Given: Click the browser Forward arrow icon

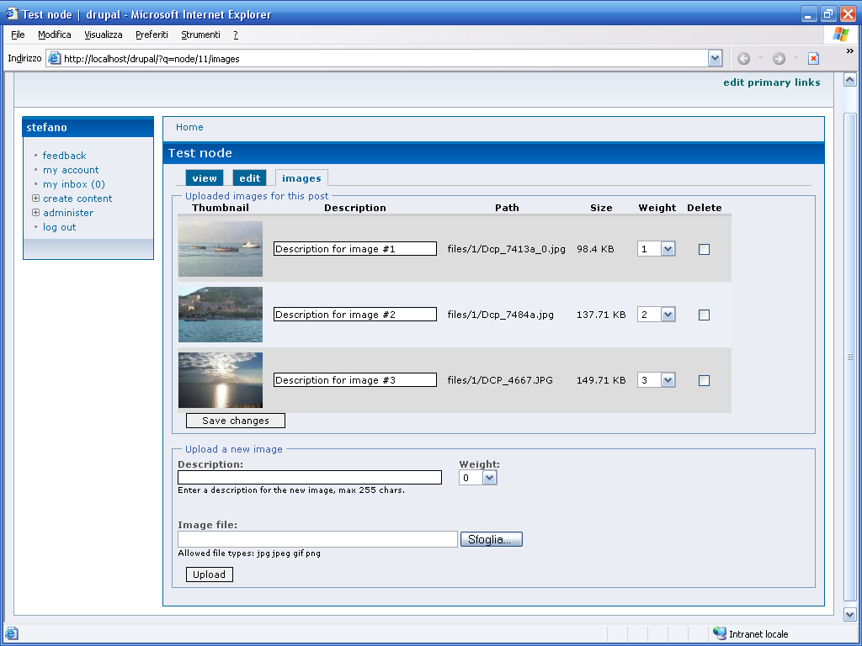Looking at the screenshot, I should tap(779, 59).
